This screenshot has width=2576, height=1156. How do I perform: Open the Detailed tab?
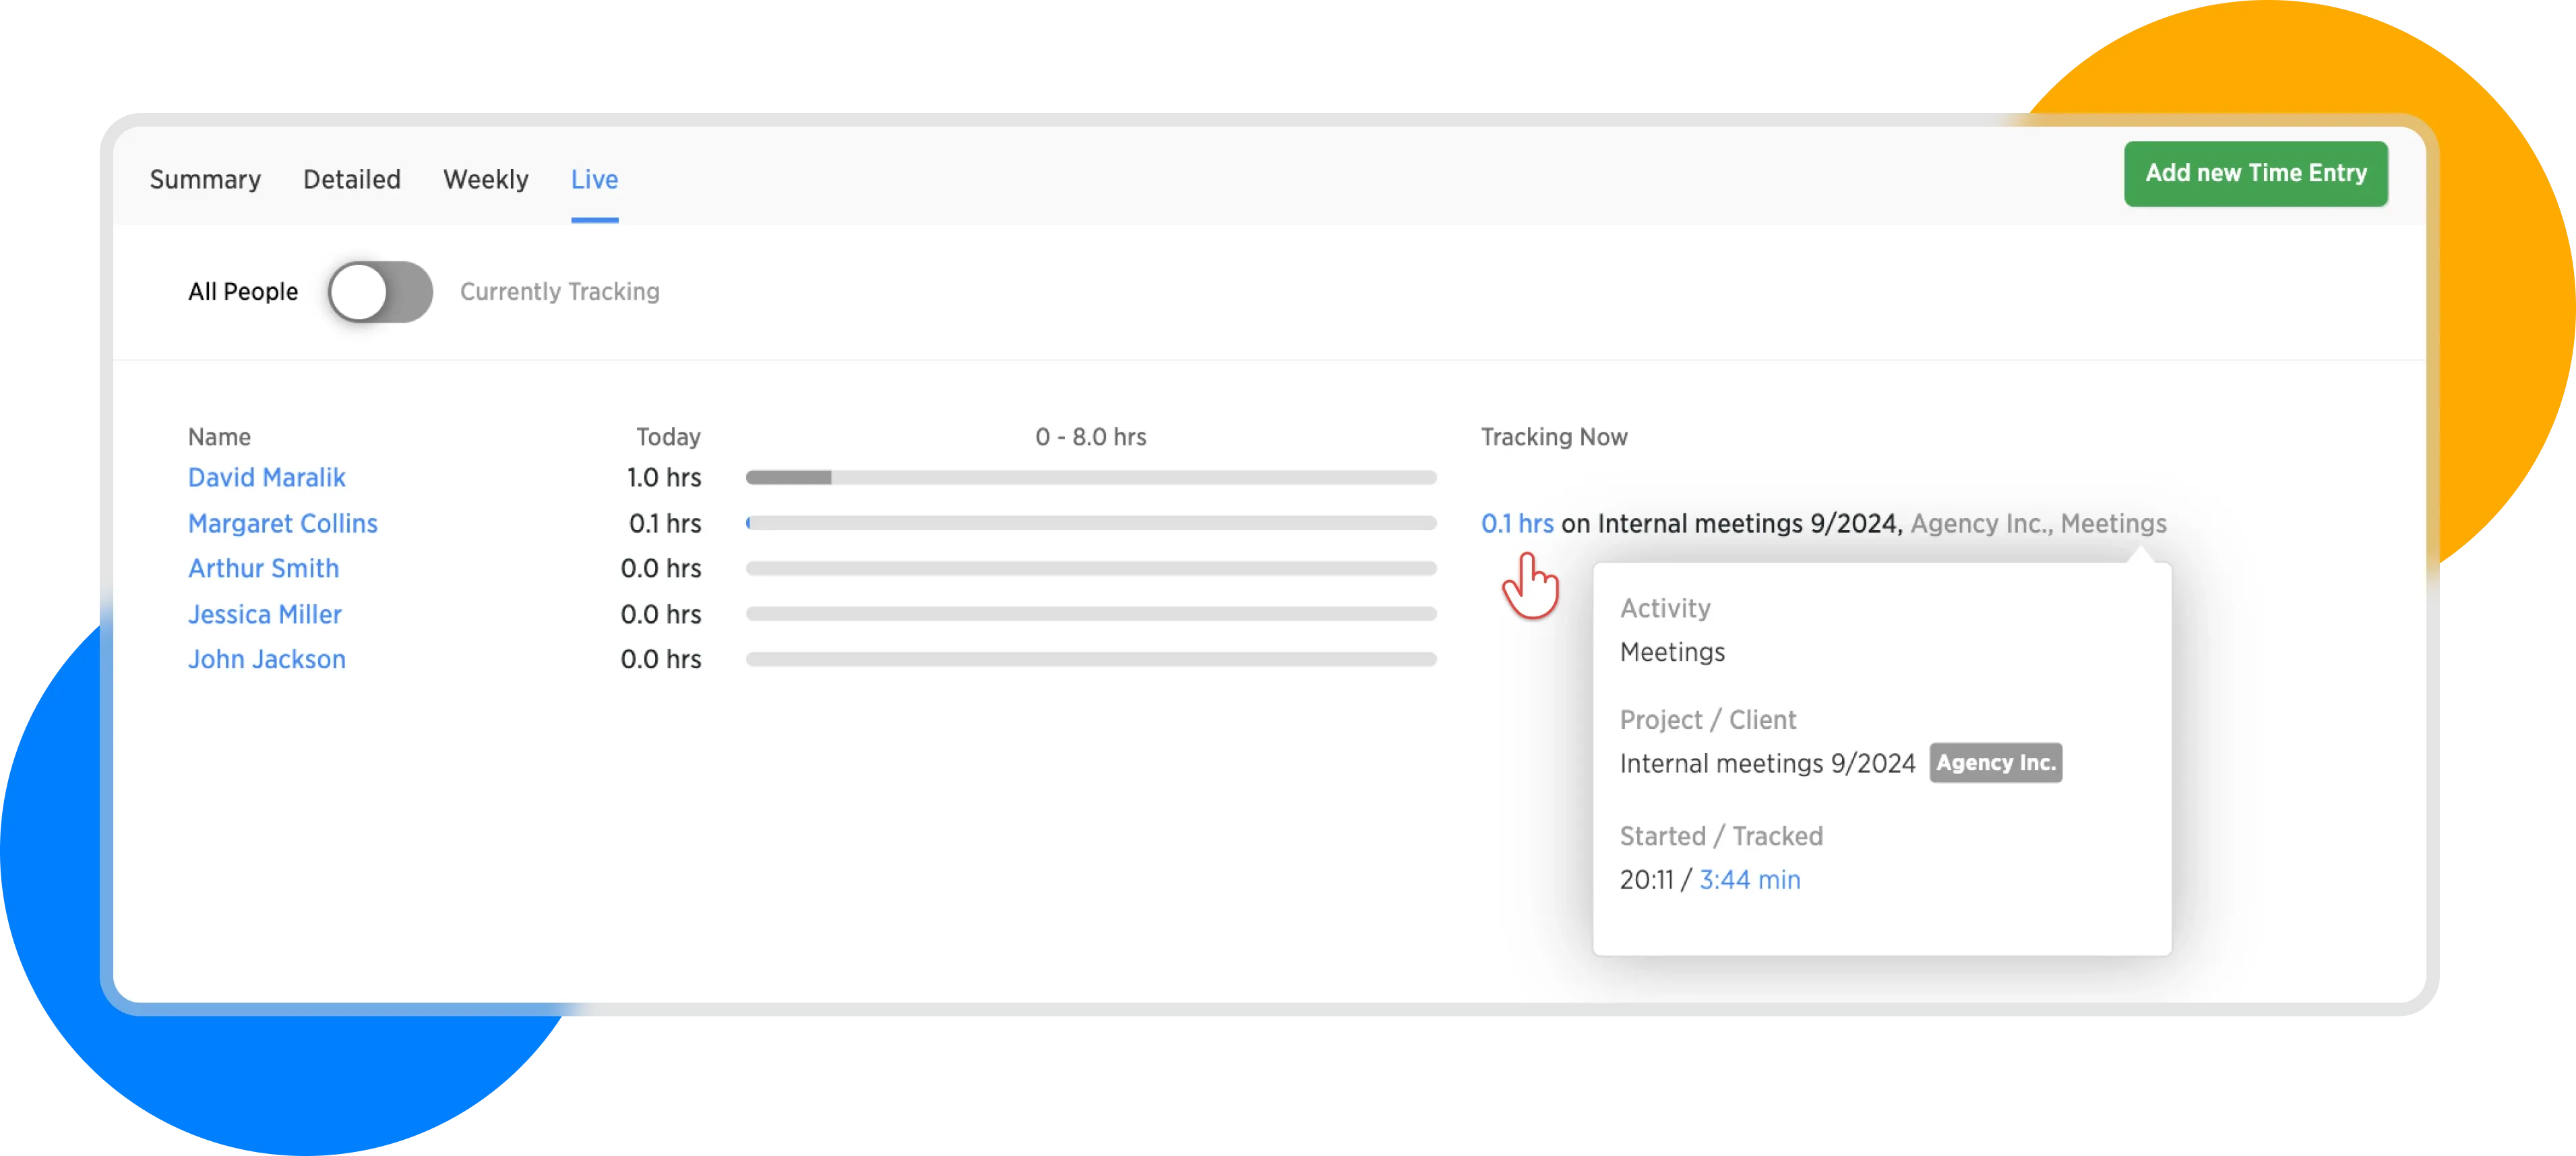[x=351, y=180]
